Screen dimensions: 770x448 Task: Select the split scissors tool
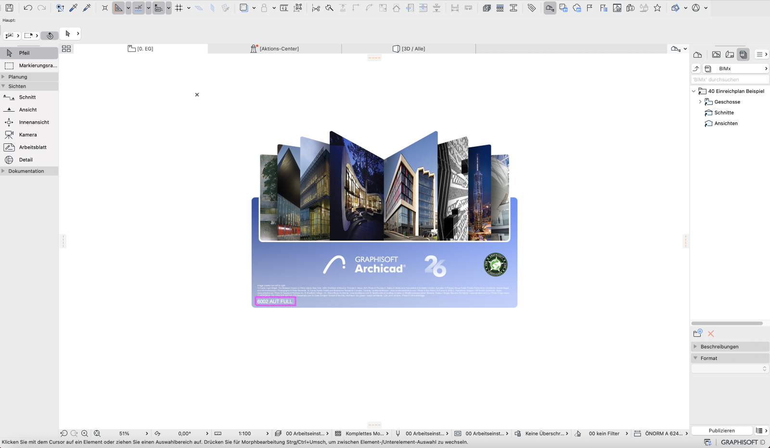pyautogui.click(x=316, y=8)
